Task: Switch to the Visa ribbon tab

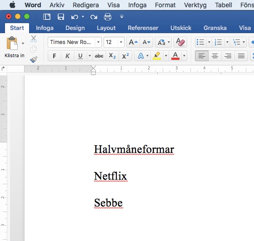Action: tap(245, 28)
